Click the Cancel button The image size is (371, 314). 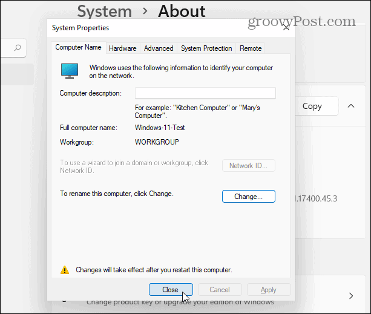220,290
